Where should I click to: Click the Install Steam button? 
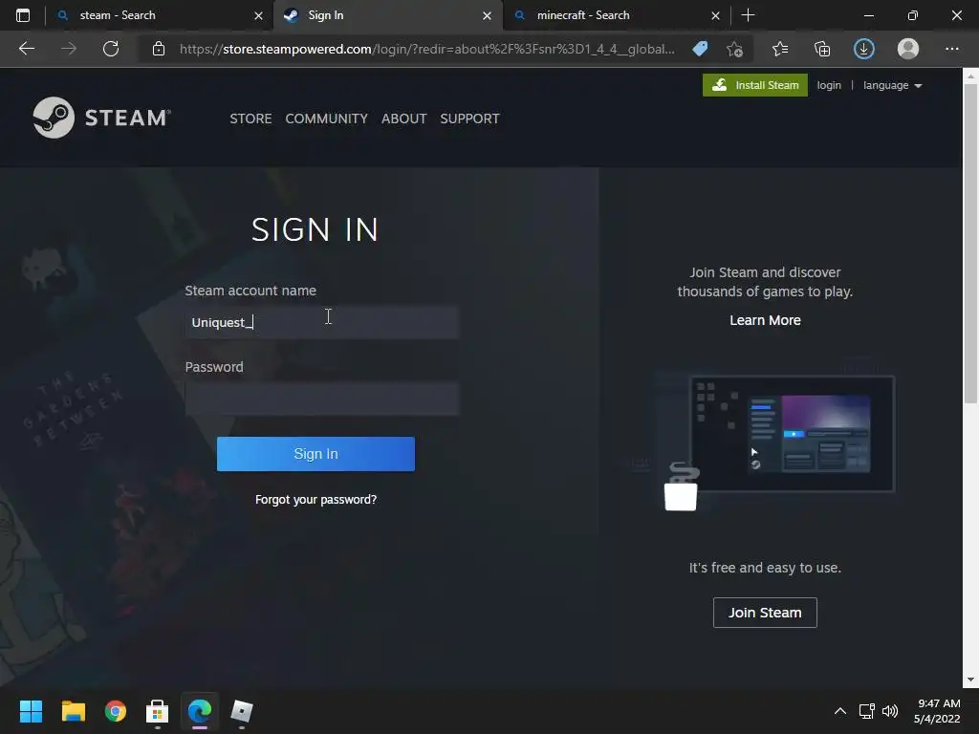[x=755, y=85]
